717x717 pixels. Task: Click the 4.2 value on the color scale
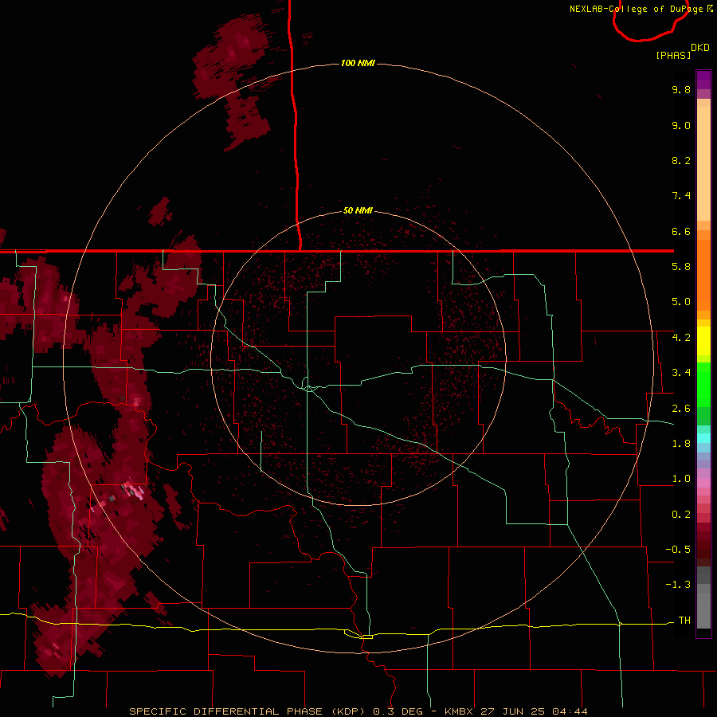[x=681, y=338]
